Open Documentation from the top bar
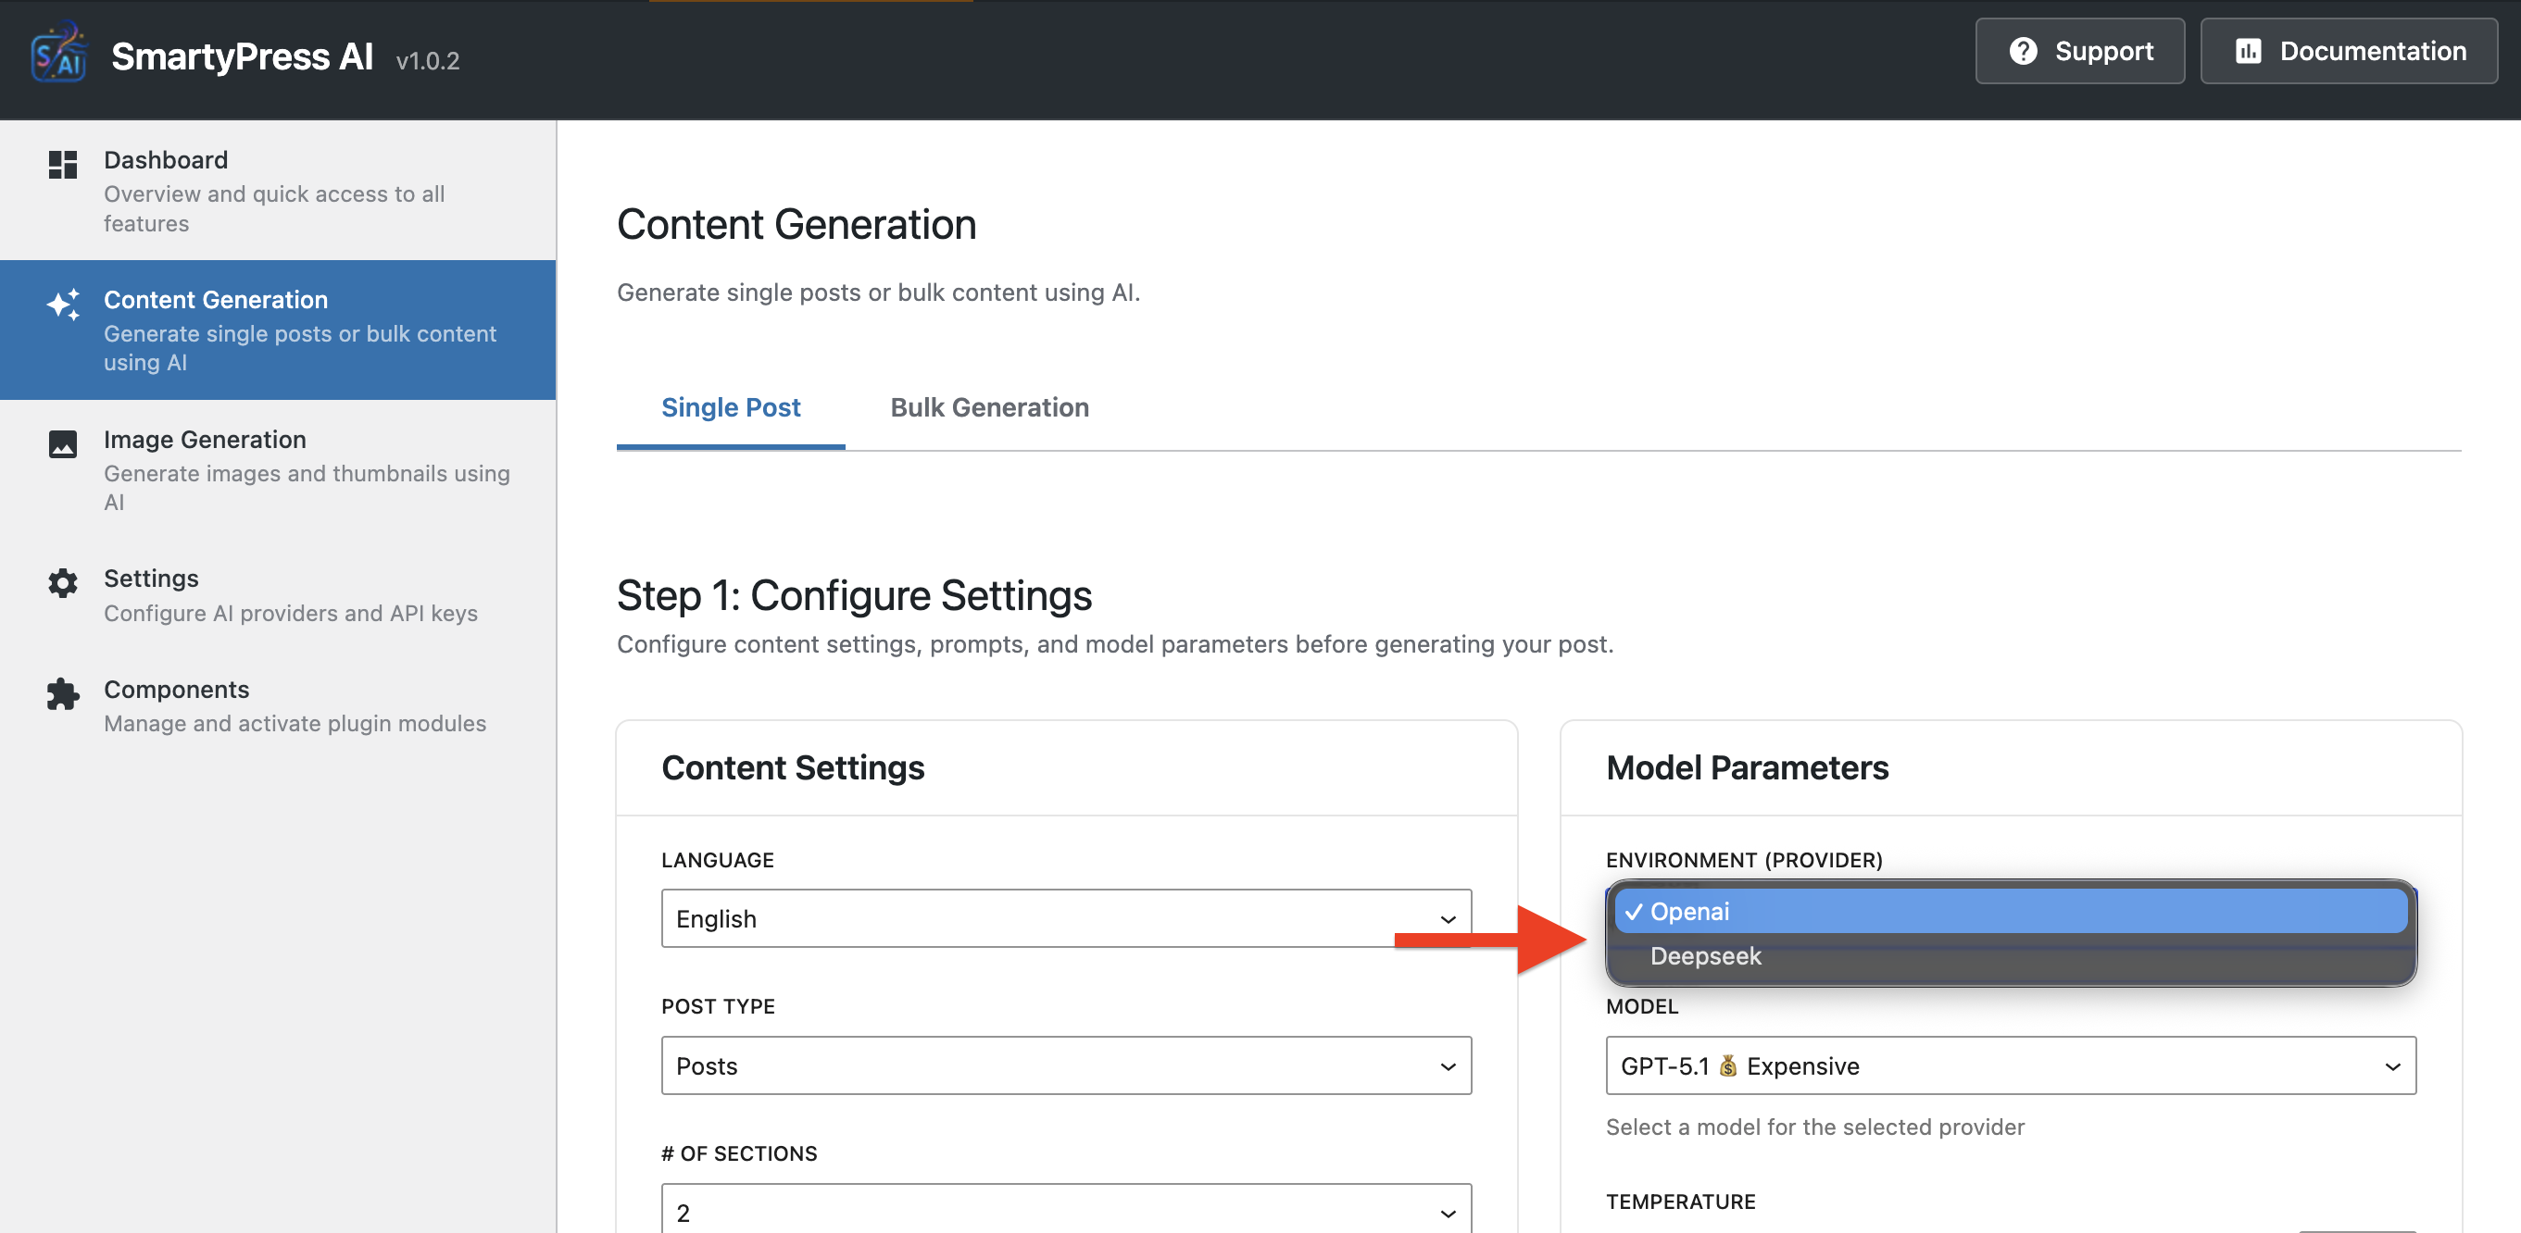The width and height of the screenshot is (2521, 1233). (2348, 51)
